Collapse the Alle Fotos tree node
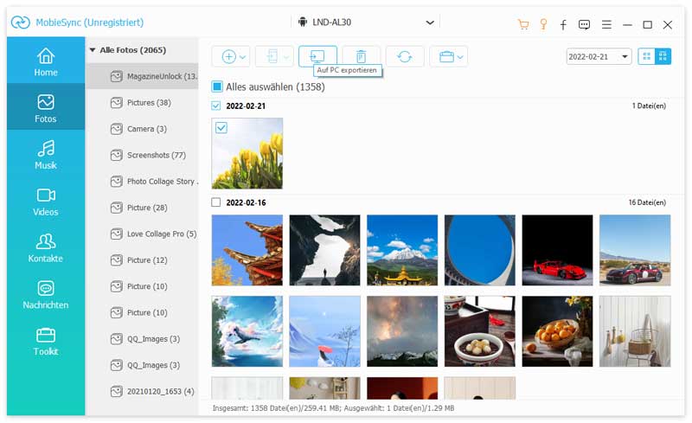Image resolution: width=692 pixels, height=423 pixels. pos(93,50)
